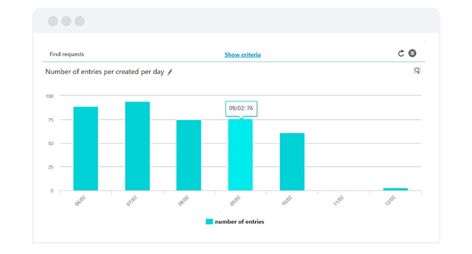Image resolution: width=472 pixels, height=254 pixels.
Task: Toggle the number of entries legend label
Action: (x=240, y=222)
